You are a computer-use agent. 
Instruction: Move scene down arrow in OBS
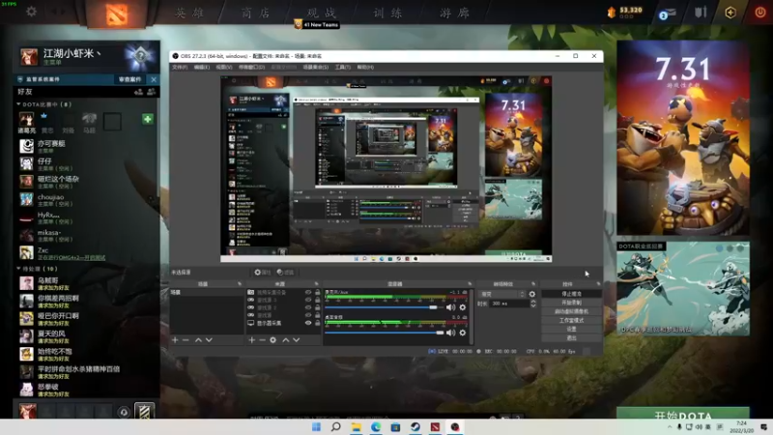coord(209,340)
